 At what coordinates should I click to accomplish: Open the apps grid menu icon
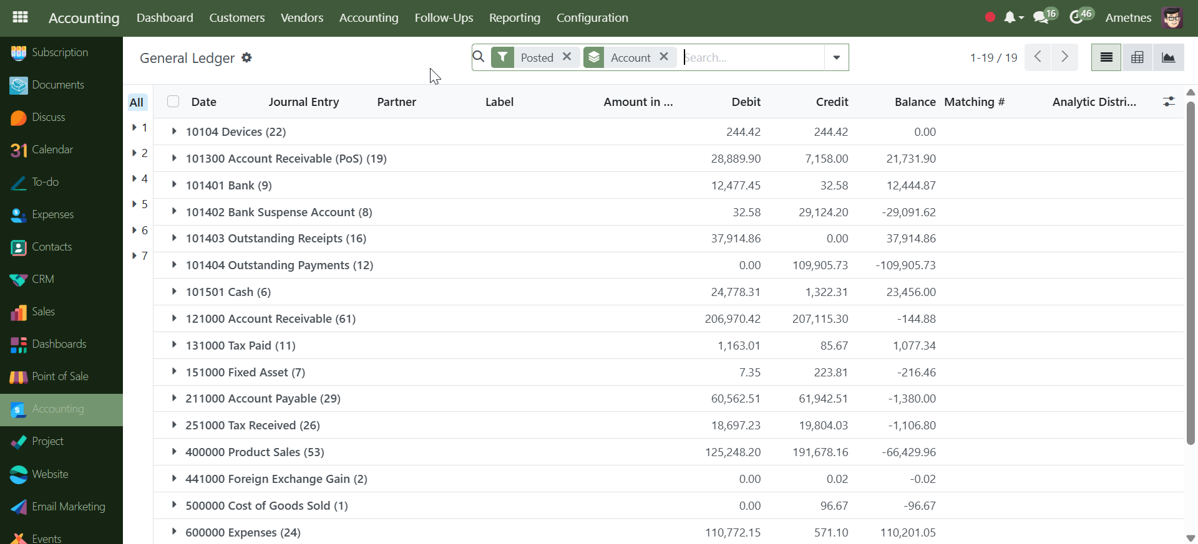pos(20,17)
